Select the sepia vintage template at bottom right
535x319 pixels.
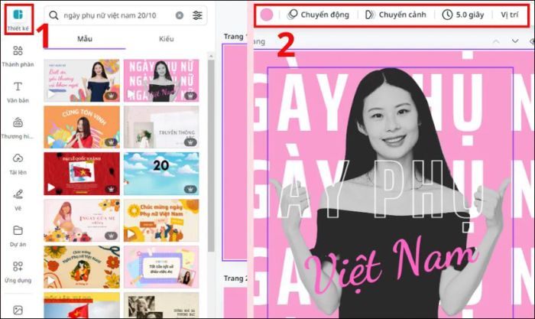click(161, 305)
